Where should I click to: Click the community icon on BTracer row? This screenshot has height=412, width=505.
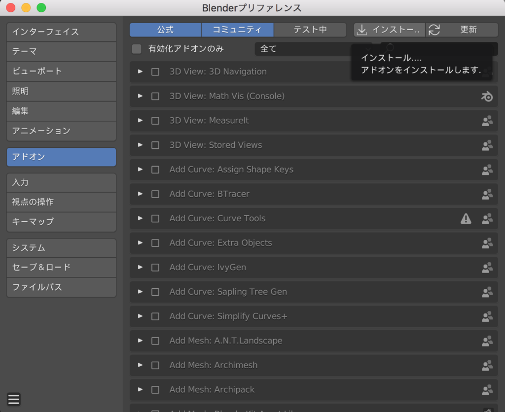click(x=487, y=194)
